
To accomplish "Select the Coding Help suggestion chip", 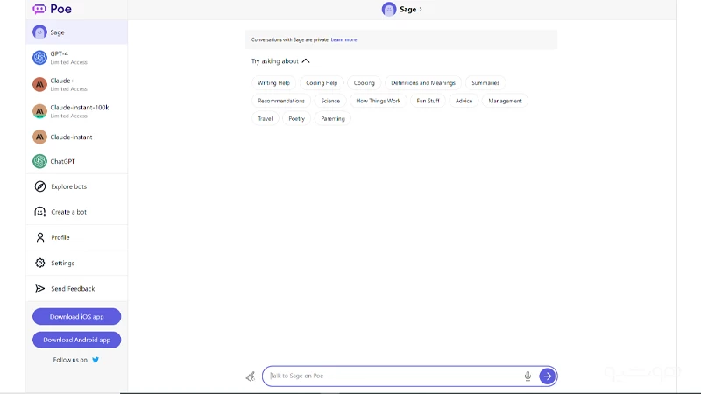I will tap(322, 82).
